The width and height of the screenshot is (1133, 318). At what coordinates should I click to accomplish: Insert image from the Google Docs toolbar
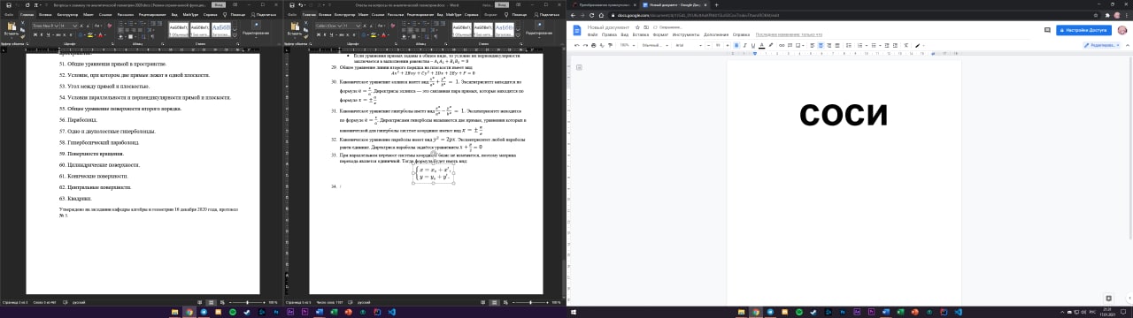798,45
